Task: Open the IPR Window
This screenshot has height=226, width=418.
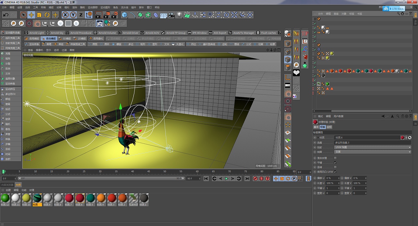Action: 197,33
